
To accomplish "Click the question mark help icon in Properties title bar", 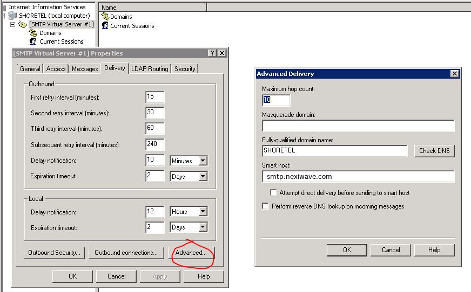I will pos(212,53).
